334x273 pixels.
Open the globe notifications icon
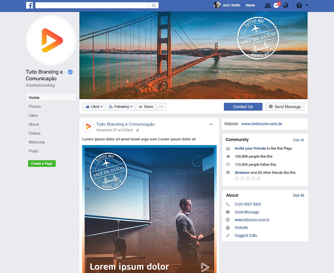tap(285, 5)
